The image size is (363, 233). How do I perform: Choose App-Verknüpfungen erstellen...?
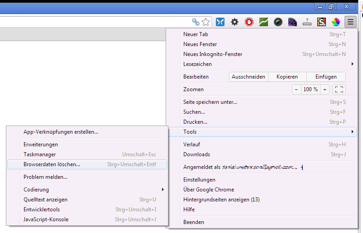coord(87,132)
